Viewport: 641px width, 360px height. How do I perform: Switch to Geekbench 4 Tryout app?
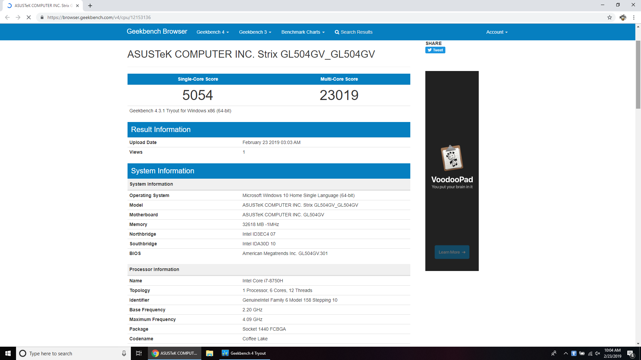pos(244,353)
